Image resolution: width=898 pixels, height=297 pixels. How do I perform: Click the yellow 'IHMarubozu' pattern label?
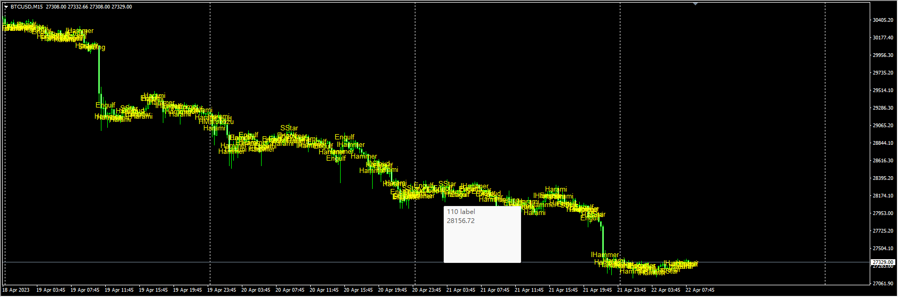click(x=216, y=122)
